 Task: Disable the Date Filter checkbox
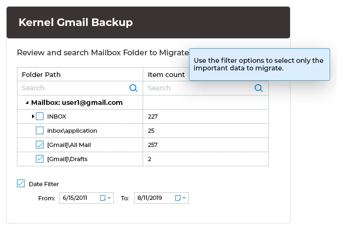[21, 184]
